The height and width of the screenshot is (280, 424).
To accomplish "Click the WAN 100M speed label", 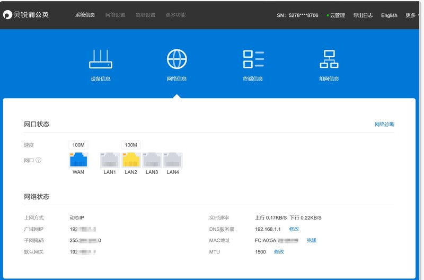I will 78,145.
